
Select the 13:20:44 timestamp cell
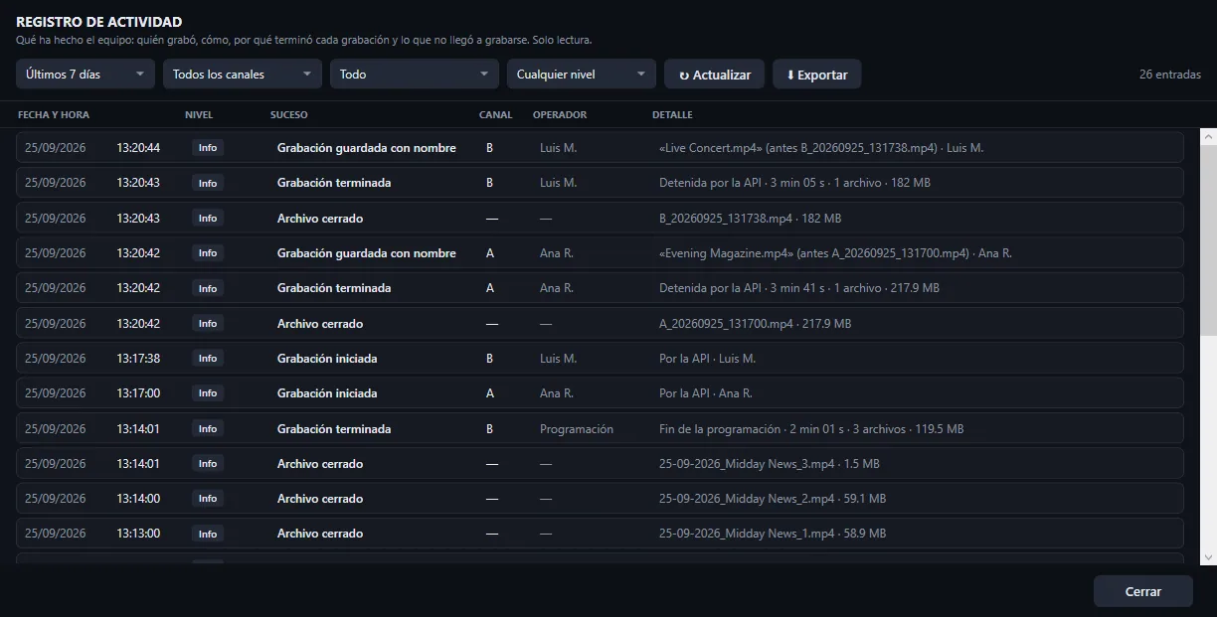click(x=138, y=148)
